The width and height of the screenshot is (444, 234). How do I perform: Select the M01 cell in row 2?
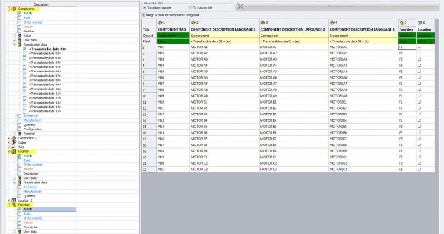(173, 47)
